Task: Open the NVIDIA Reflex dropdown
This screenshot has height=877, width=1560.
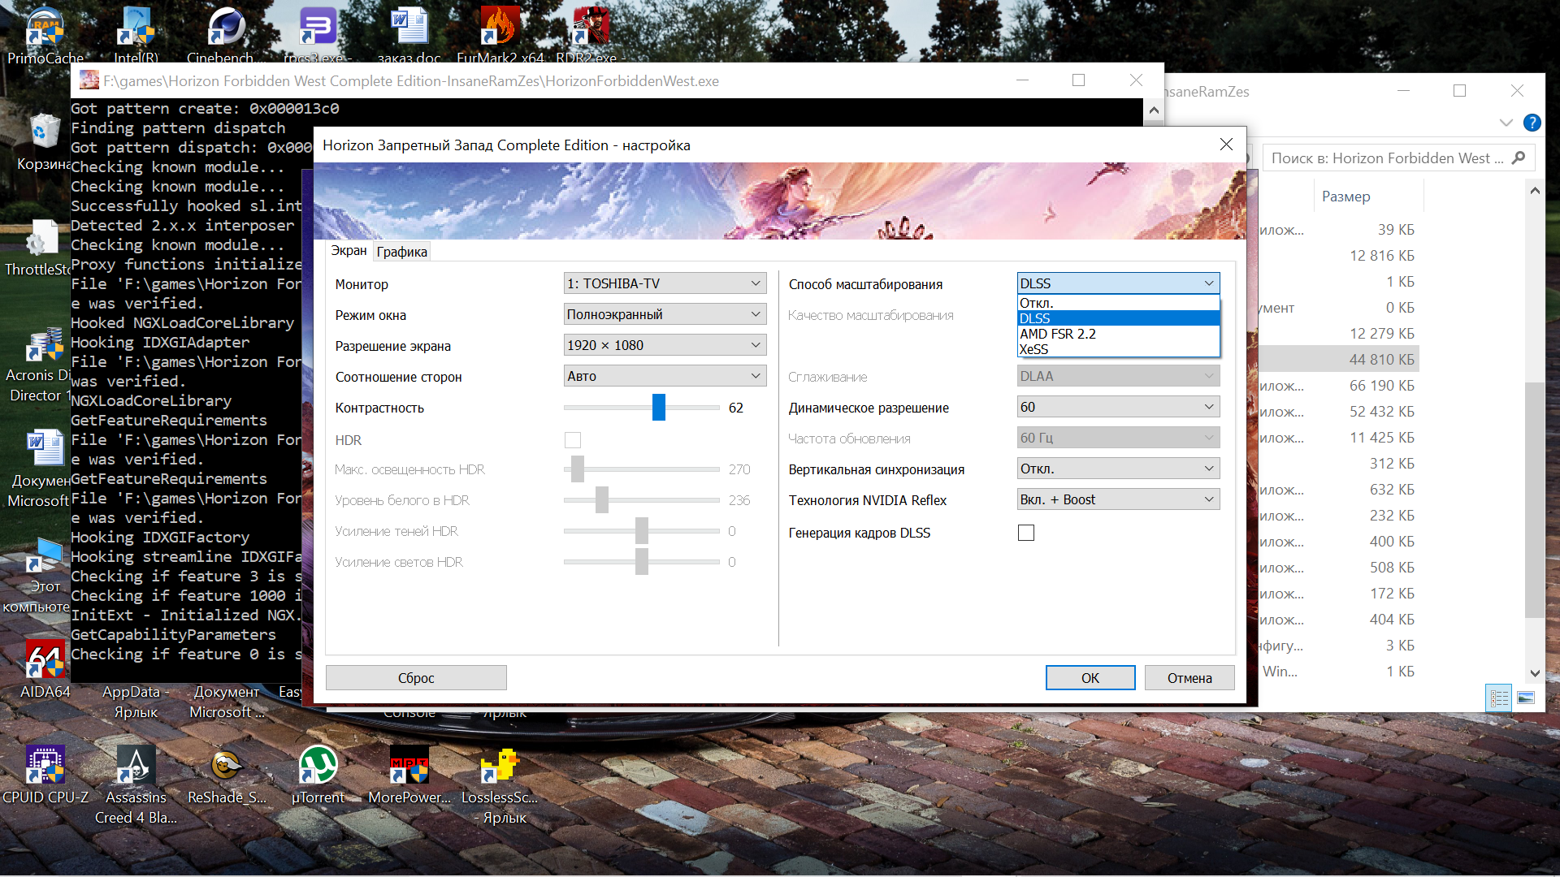Action: tap(1118, 499)
